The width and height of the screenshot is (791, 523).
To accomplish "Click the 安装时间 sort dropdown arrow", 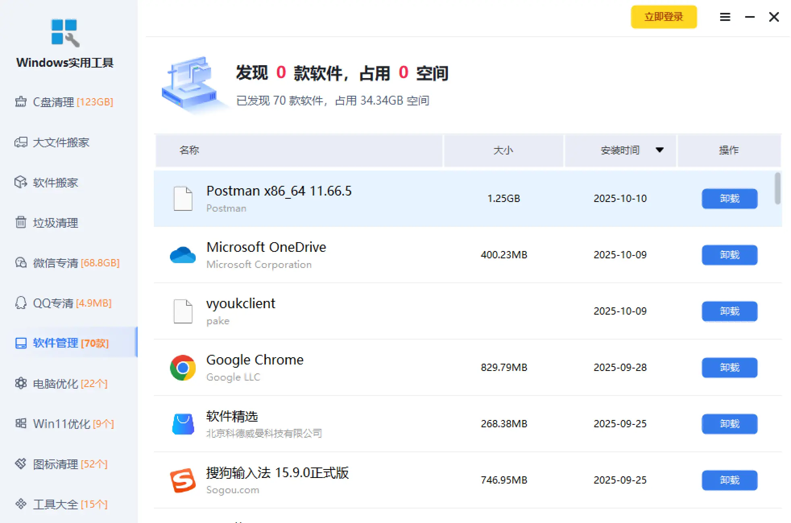I will coord(659,150).
